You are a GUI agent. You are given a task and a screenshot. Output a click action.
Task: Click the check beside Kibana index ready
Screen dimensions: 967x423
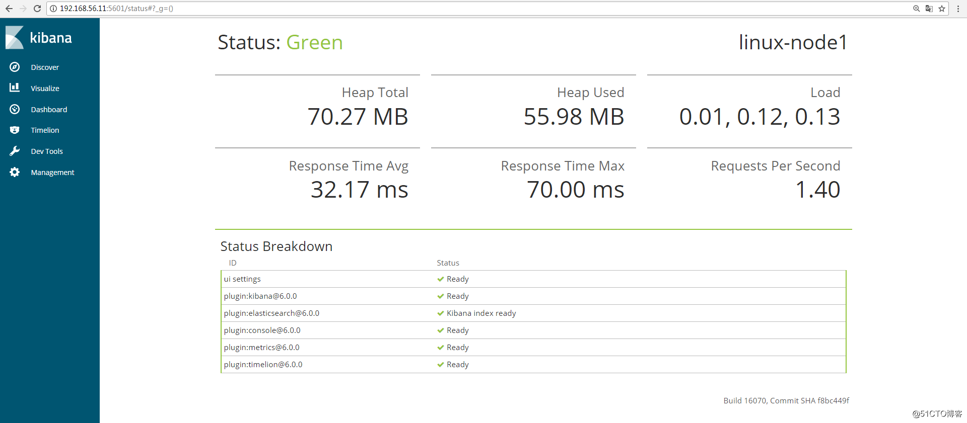[x=441, y=313]
